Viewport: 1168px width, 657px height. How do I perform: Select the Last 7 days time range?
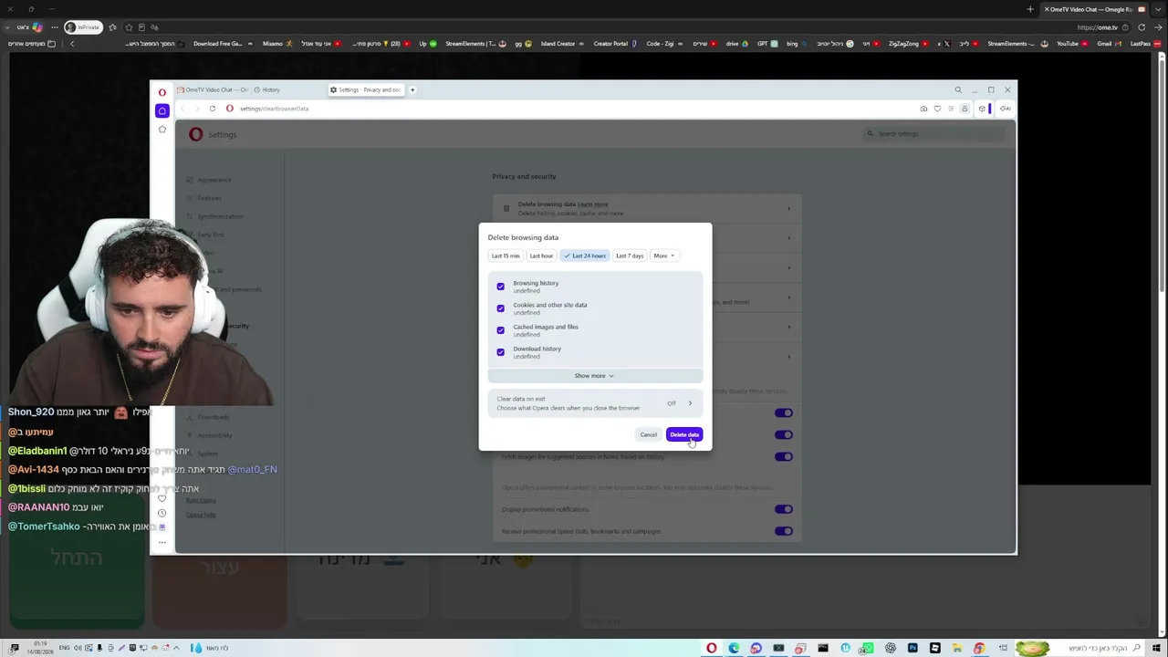[x=630, y=255]
